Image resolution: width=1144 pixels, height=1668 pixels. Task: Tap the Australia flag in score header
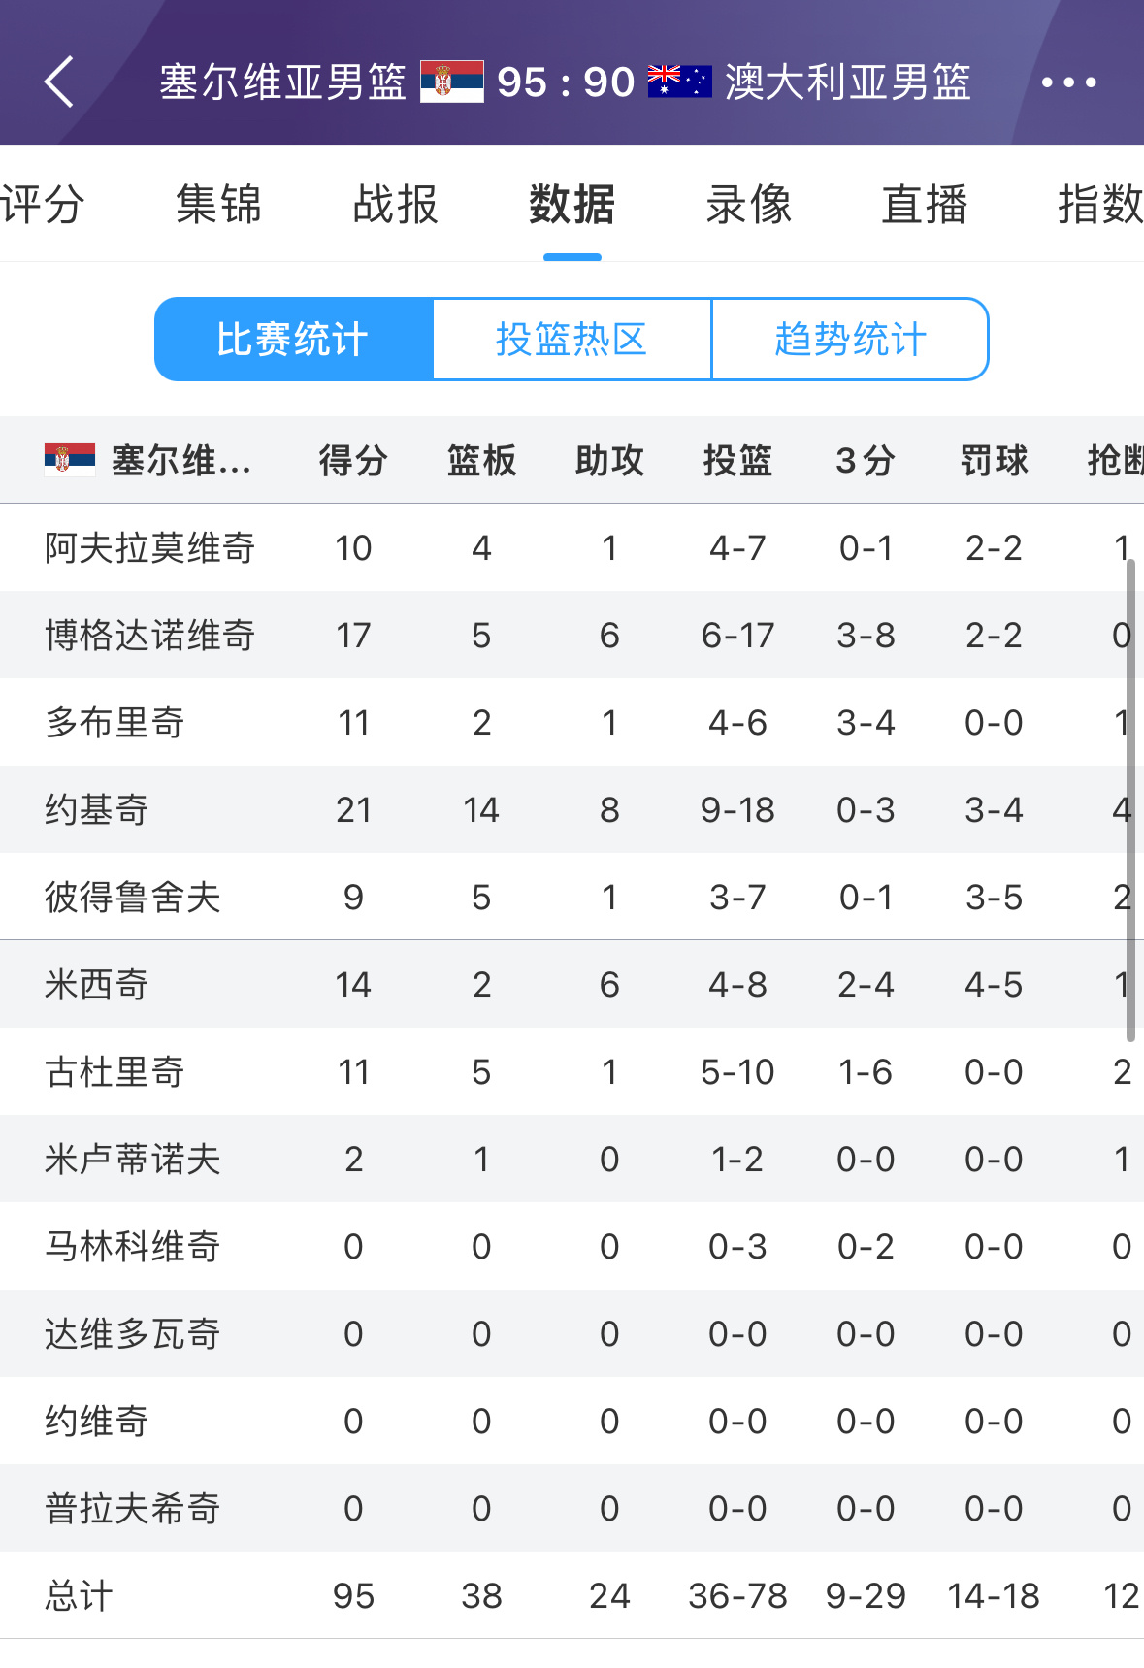679,82
